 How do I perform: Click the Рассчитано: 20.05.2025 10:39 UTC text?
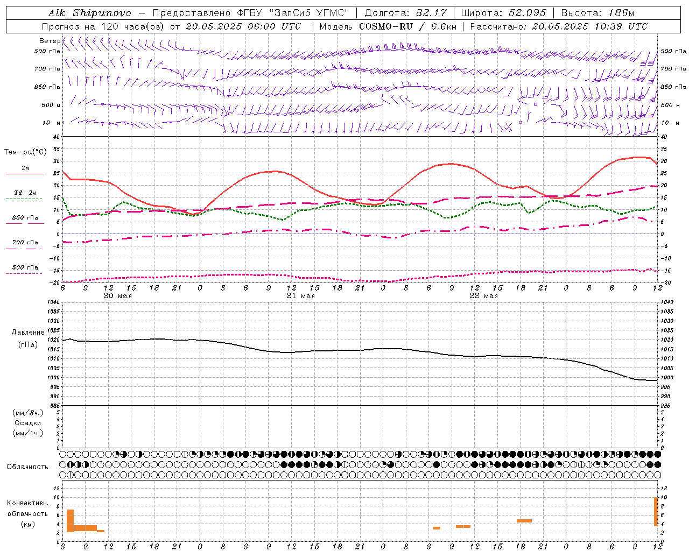[559, 26]
